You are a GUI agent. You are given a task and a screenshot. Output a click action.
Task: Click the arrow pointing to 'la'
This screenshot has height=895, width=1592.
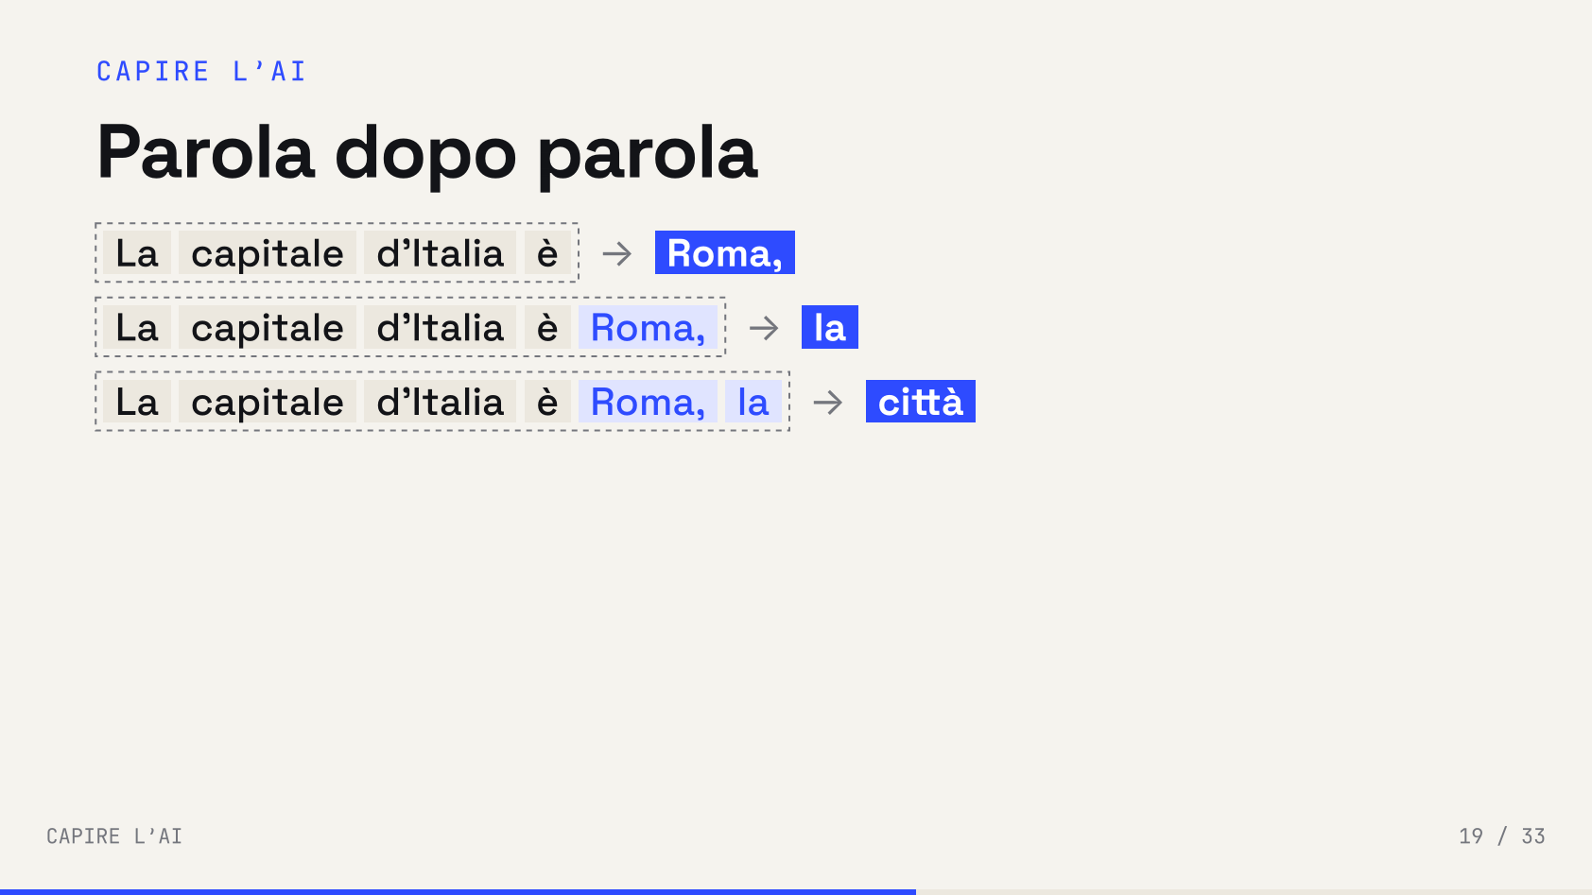point(764,328)
